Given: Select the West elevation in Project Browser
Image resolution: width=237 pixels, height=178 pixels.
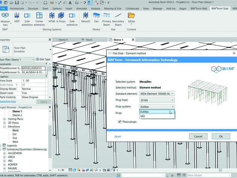Looking at the screenshot, I should [x=15, y=142].
